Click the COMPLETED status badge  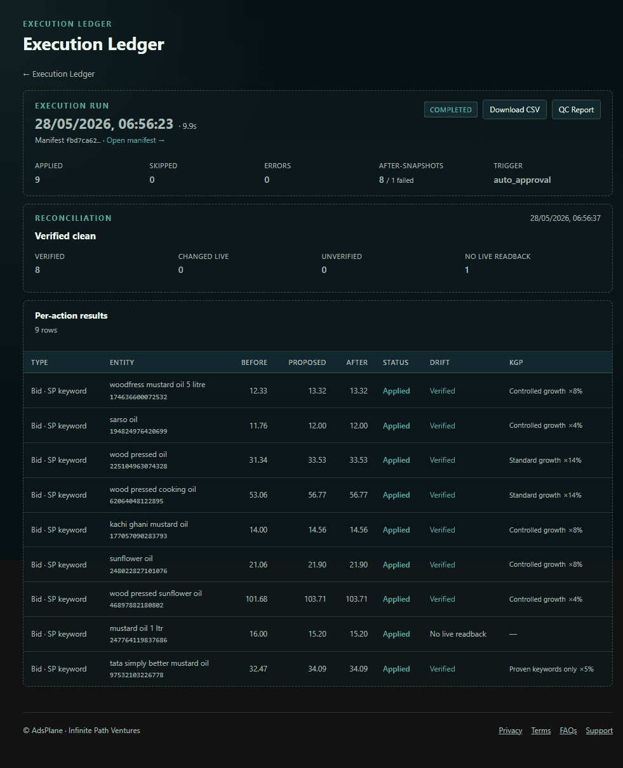pos(451,110)
